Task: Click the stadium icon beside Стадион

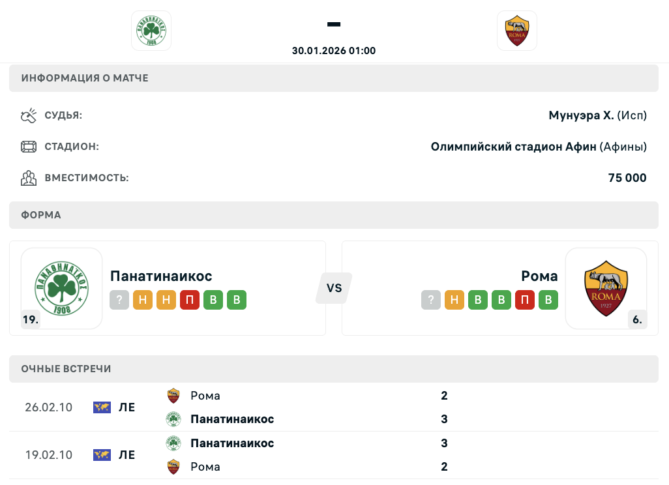Action: pos(29,147)
